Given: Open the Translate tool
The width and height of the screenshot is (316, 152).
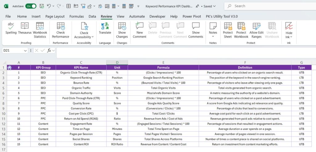Looking at the screenshot, I should [x=105, y=29].
